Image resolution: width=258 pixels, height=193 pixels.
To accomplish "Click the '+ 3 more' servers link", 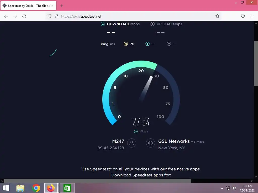I will coord(198,142).
